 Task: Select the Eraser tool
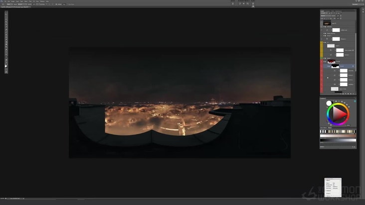[x=6, y=39]
